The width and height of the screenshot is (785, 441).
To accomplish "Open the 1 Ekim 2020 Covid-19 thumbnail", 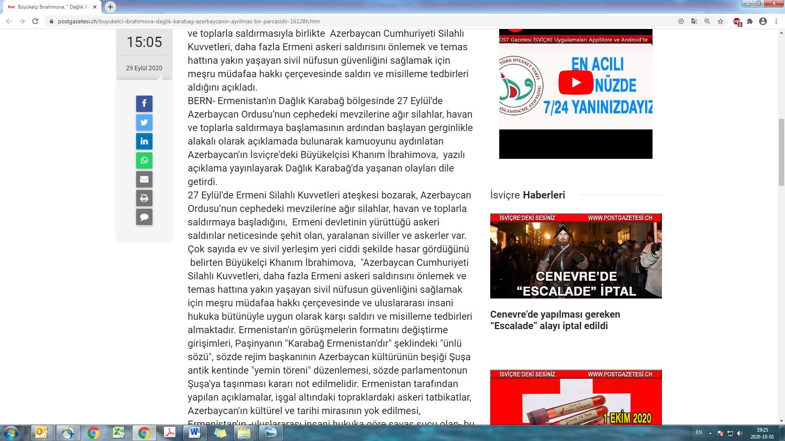I will point(576,397).
